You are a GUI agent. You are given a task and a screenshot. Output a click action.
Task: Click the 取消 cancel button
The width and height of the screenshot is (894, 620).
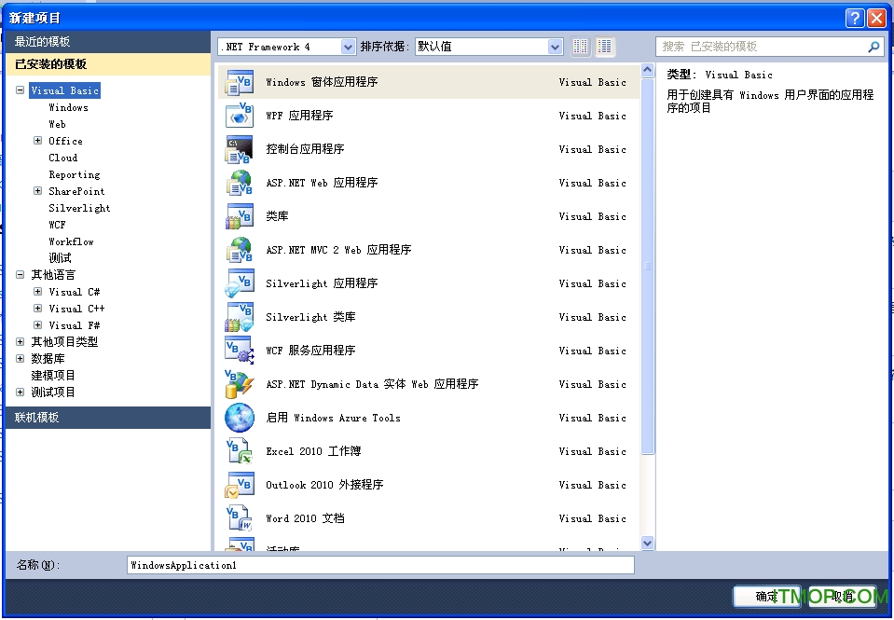click(843, 597)
